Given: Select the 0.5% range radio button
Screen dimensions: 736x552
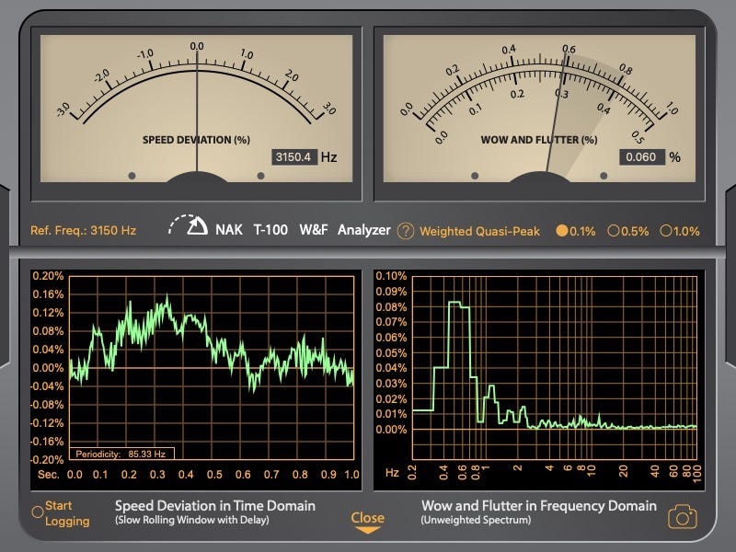Looking at the screenshot, I should tap(613, 231).
